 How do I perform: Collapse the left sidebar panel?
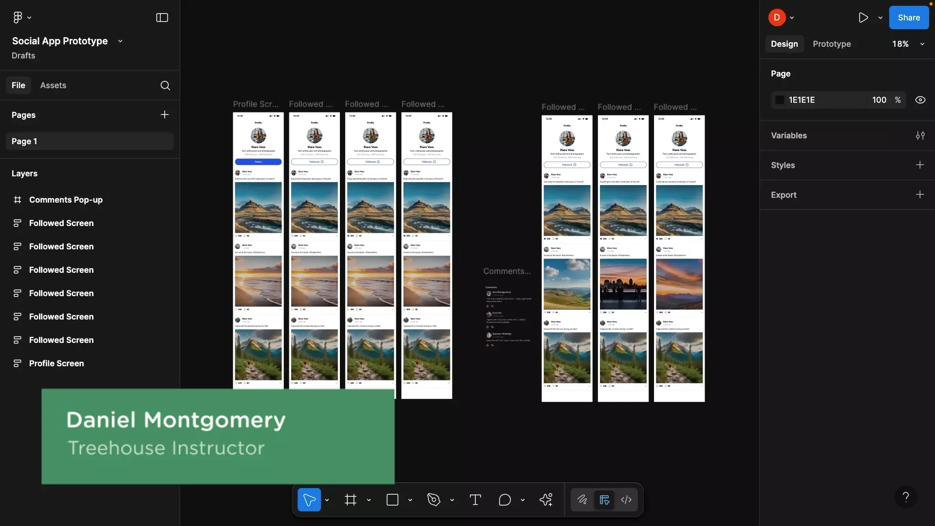[161, 18]
